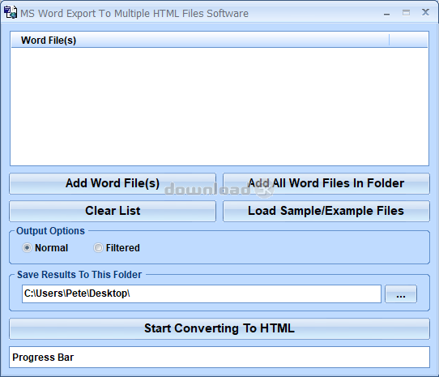Minimize the MS Word Export window

point(386,14)
